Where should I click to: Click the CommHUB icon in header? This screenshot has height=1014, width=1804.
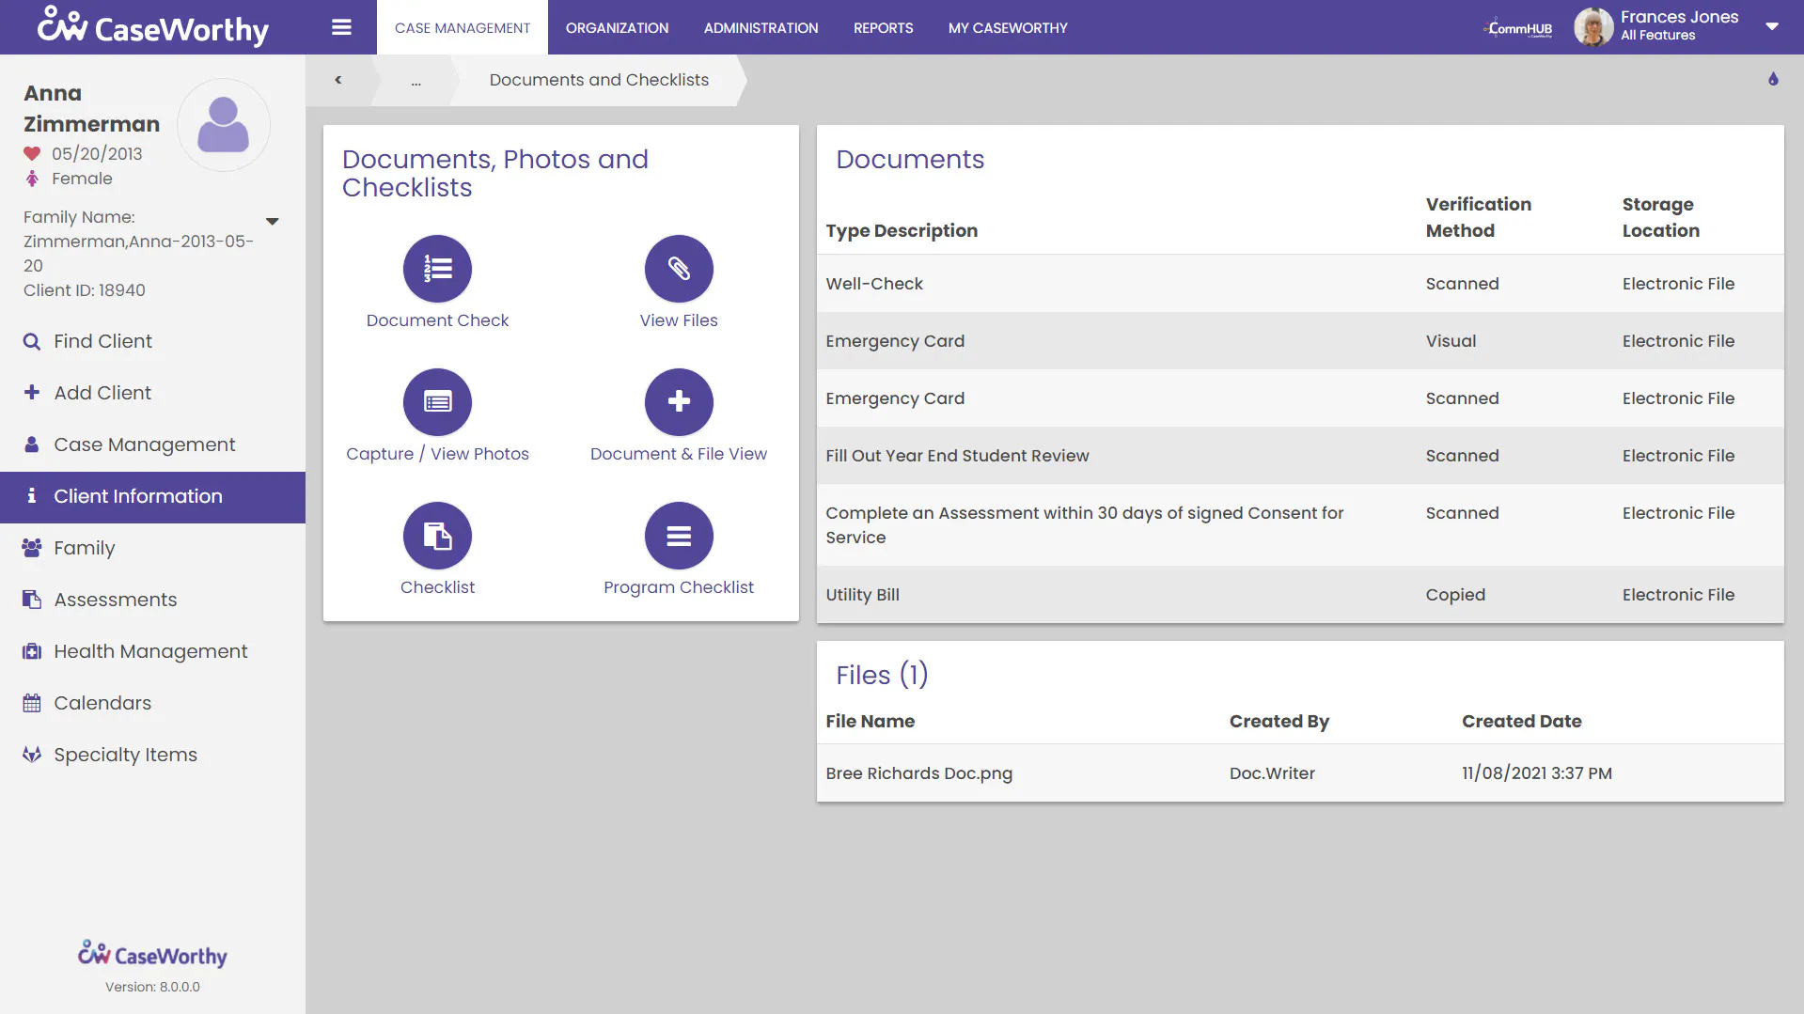pos(1518,28)
